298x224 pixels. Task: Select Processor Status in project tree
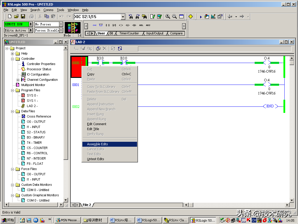pyautogui.click(x=39, y=69)
